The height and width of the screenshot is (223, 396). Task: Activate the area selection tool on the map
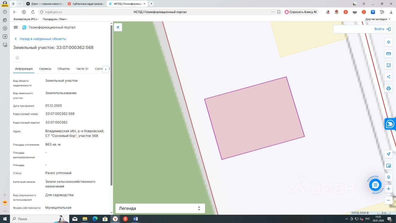tap(389, 65)
